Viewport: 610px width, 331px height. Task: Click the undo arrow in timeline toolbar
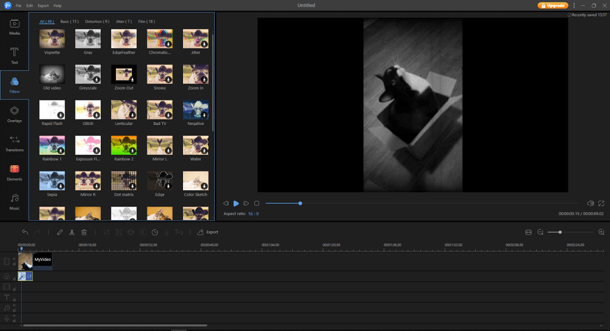[x=25, y=232]
